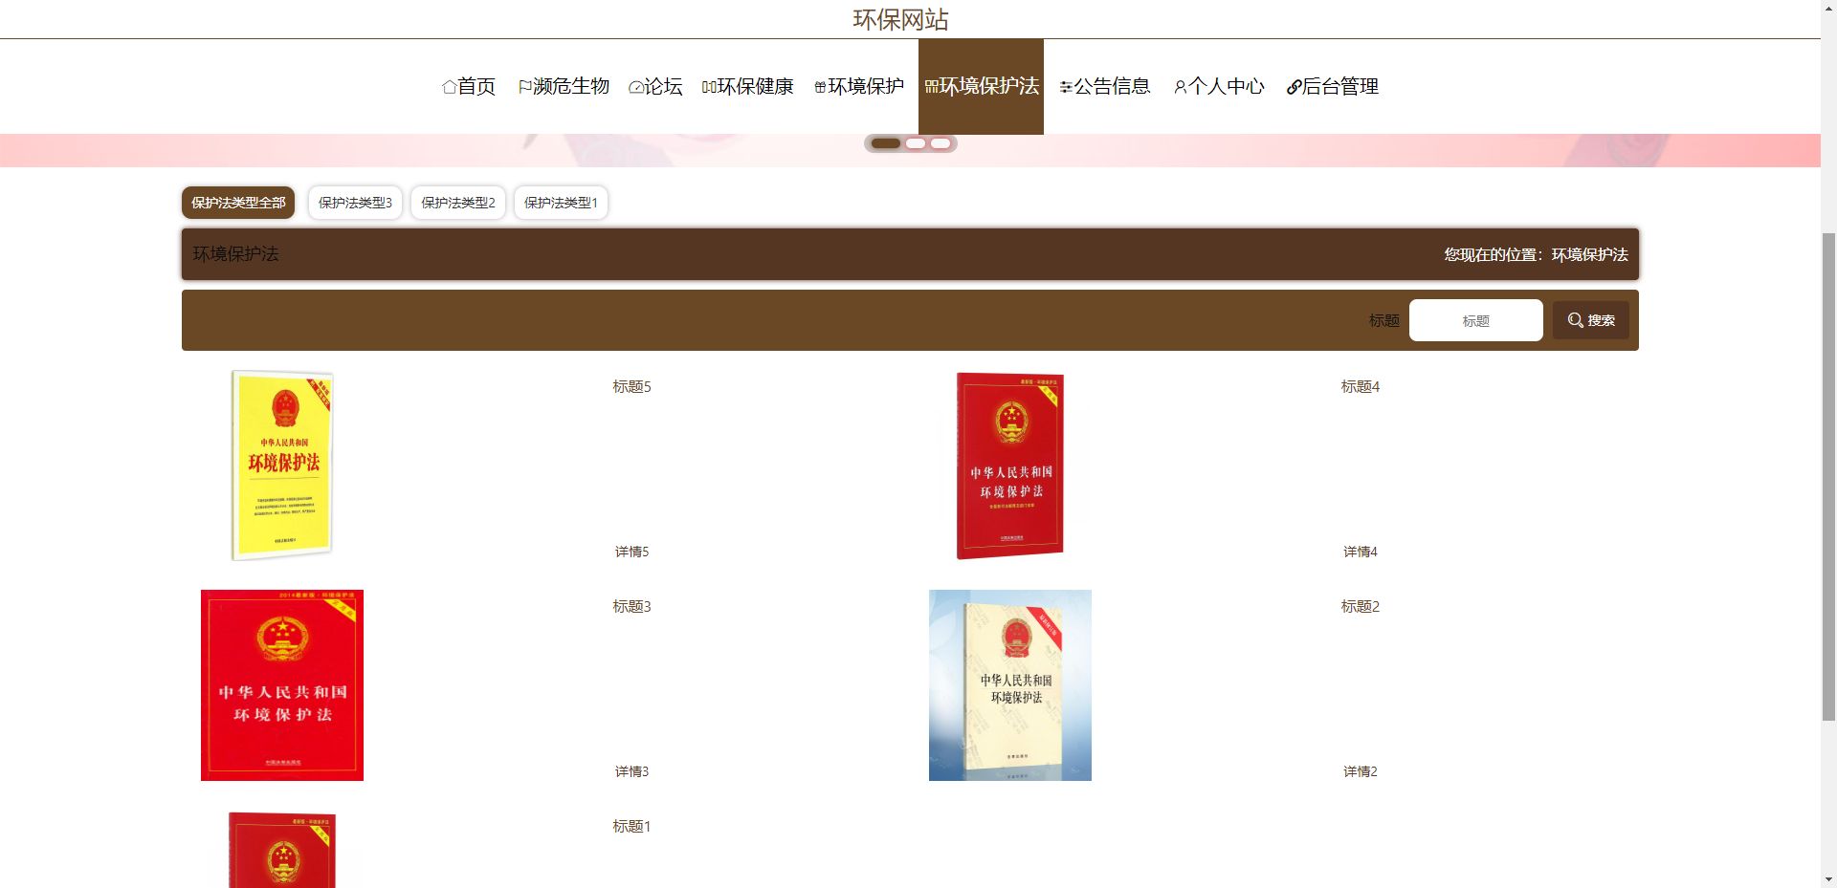
Task: Click the page's vertical scrollbar thumb
Action: coord(1828,476)
